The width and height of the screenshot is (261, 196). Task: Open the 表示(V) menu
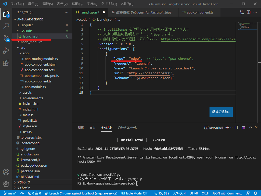point(62,4)
